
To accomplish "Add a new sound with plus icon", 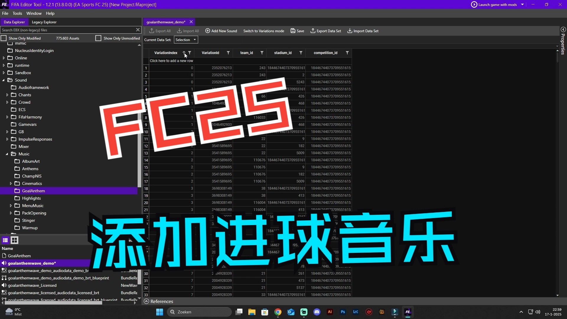I will pyautogui.click(x=208, y=31).
